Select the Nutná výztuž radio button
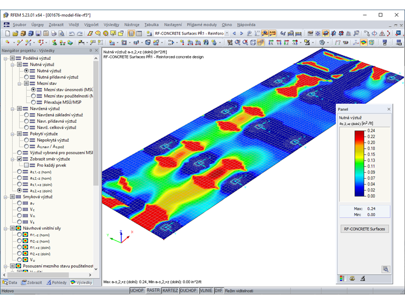The width and height of the screenshot is (405, 304). tap(26, 70)
